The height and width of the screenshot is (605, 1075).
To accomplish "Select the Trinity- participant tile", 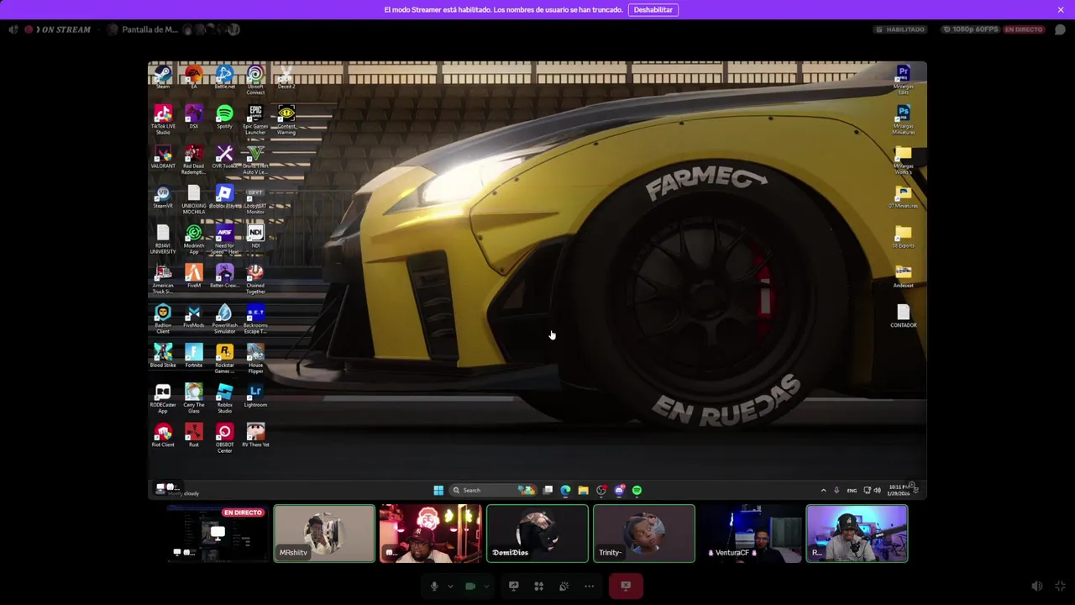I will tap(644, 534).
